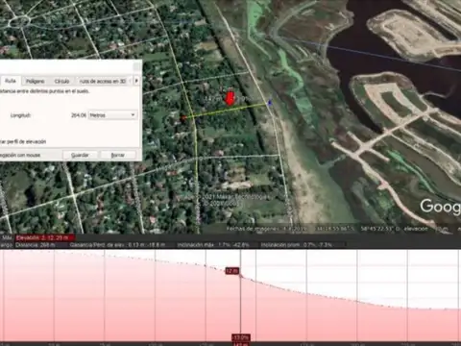Toggle the navegación con mouse option label
Image resolution: width=461 pixels, height=346 pixels.
pyautogui.click(x=20, y=155)
